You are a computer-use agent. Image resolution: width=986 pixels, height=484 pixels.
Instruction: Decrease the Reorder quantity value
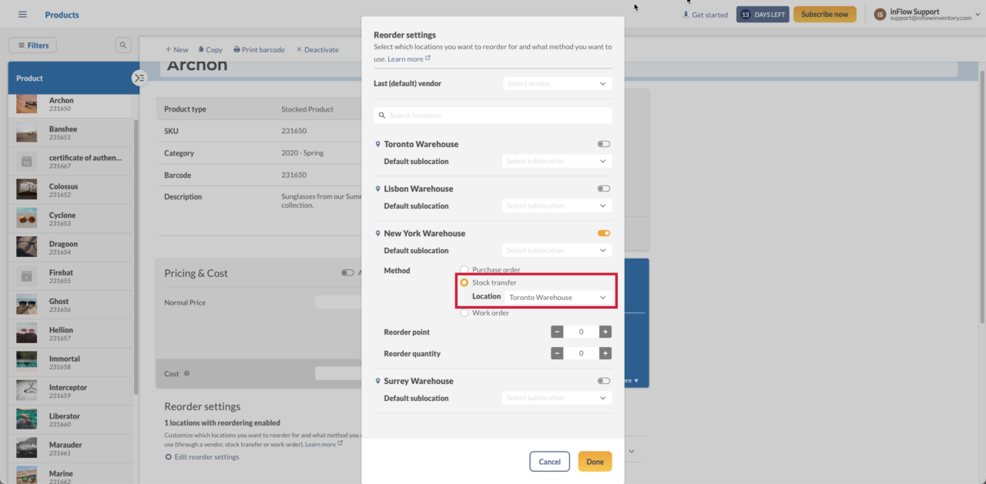pos(557,354)
